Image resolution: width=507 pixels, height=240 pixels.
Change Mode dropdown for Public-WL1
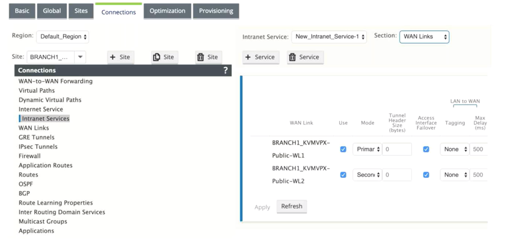click(367, 149)
